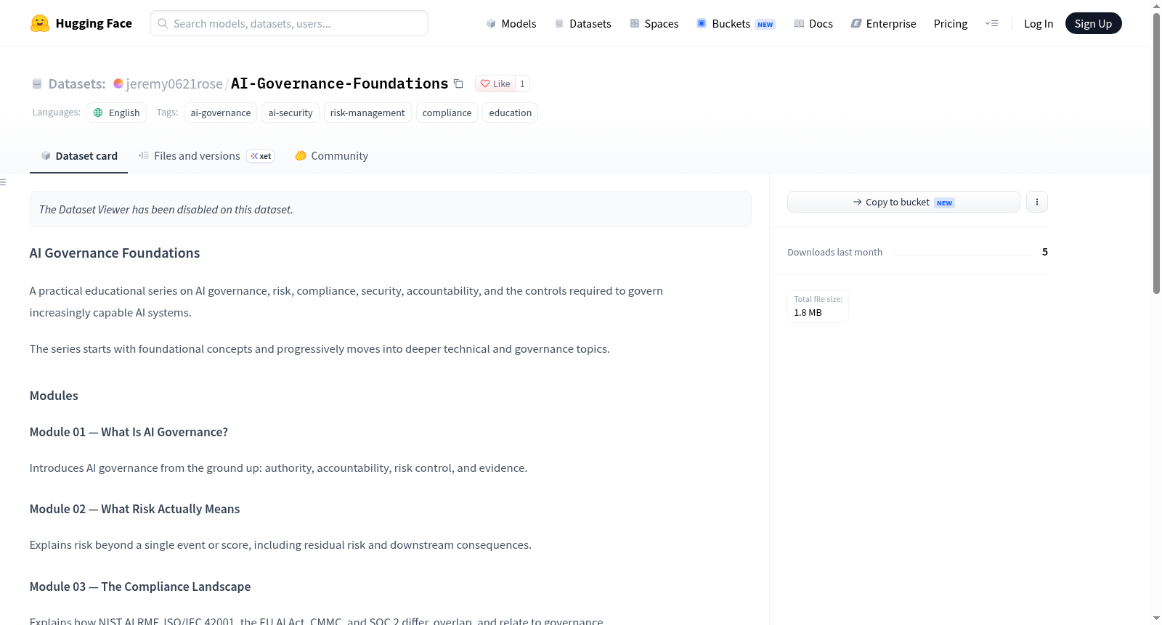
Task: Expand the navigation overflow menu
Action: tap(991, 23)
